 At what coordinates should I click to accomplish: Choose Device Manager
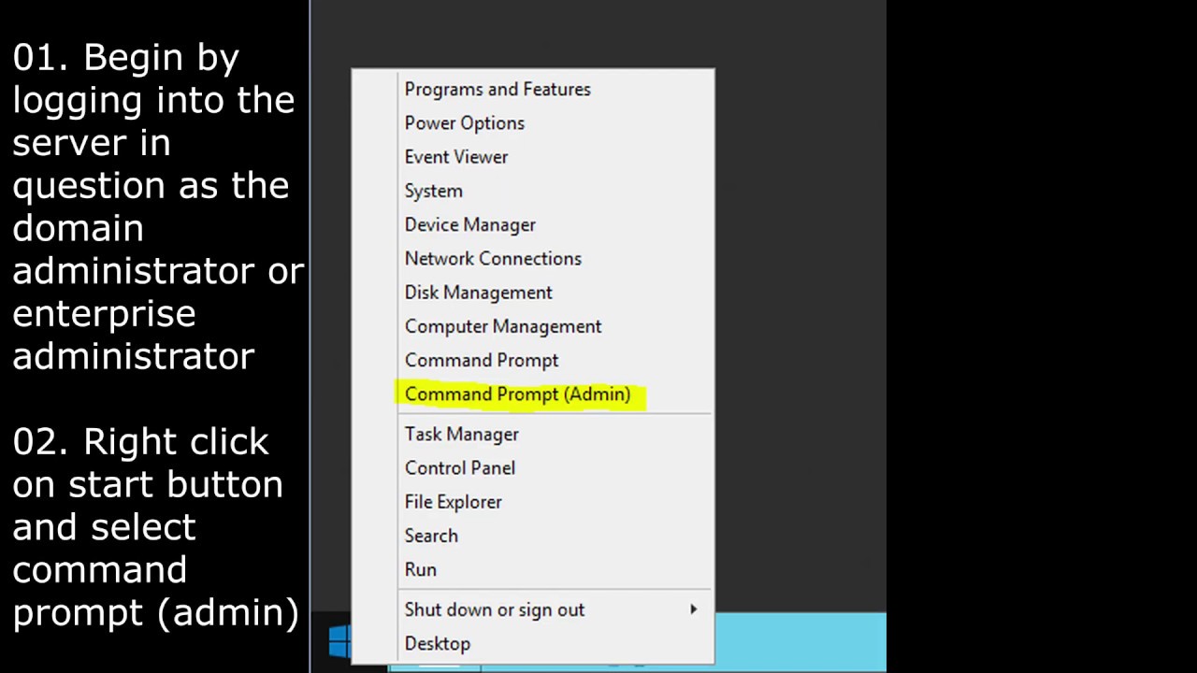tap(469, 224)
